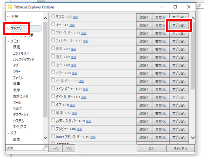Viewport: 204px width, 157px height.
Task: Select the 解凍 1.07 radio button
Action: 53,112
